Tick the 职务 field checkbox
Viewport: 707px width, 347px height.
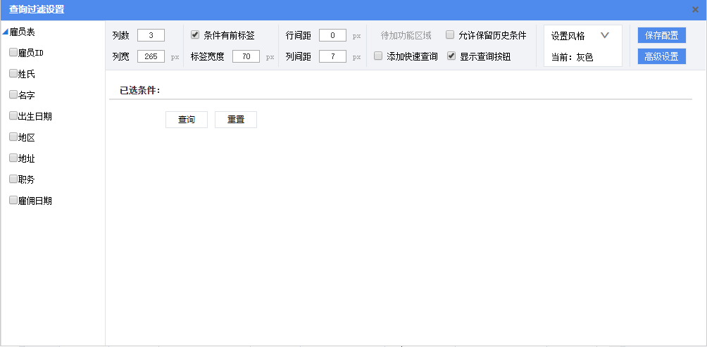(x=13, y=179)
